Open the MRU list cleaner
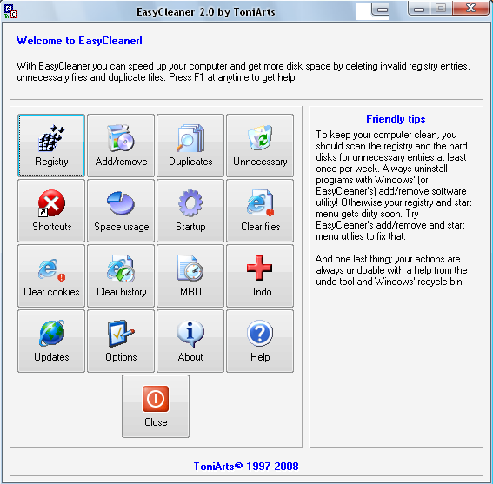Screen dimensions: 493x484 click(x=190, y=275)
